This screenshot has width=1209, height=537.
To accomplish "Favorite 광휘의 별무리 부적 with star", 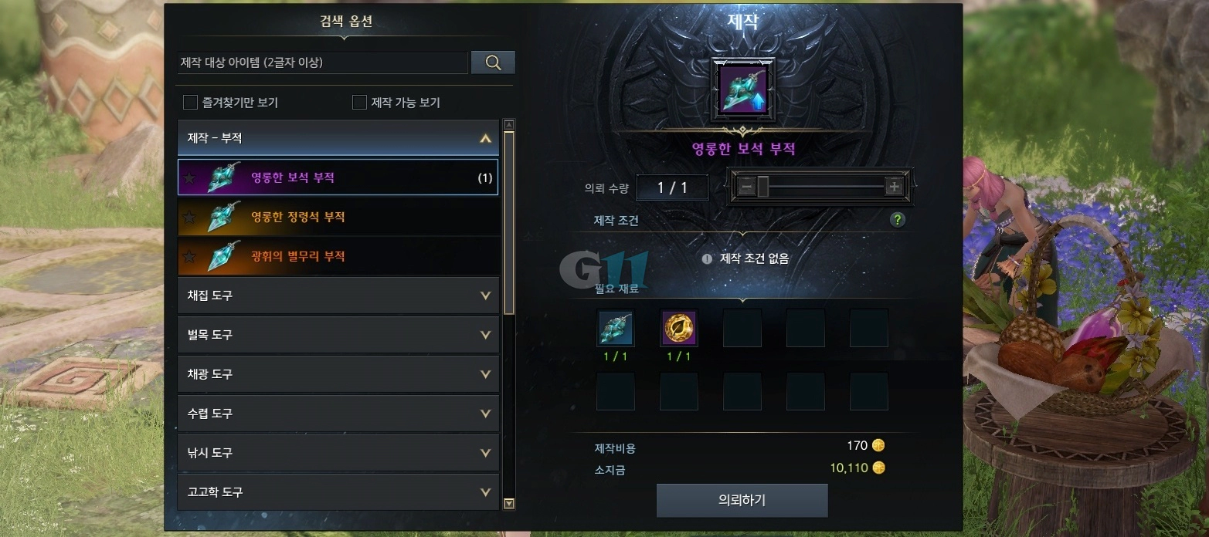I will [x=188, y=257].
